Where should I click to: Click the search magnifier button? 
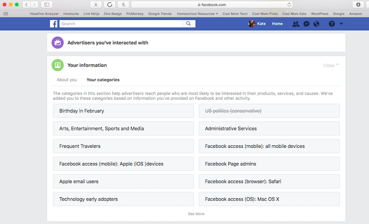click(x=188, y=23)
